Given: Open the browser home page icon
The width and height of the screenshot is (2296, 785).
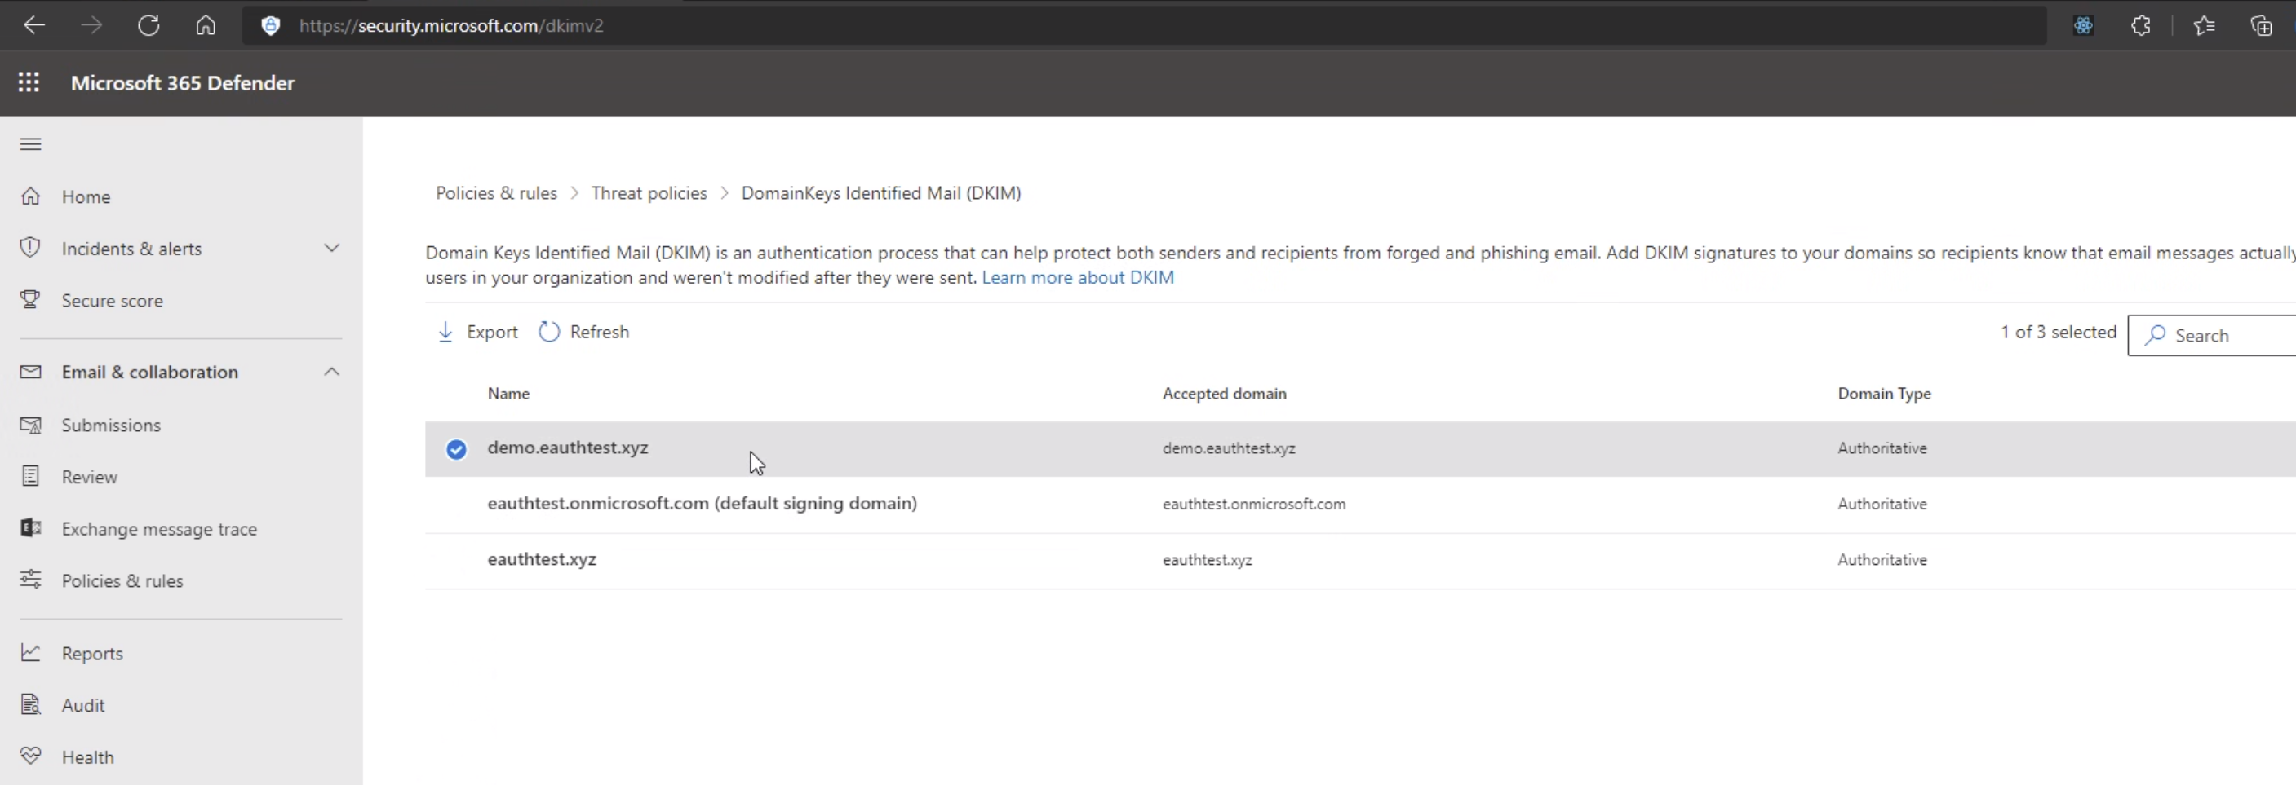Looking at the screenshot, I should click(x=205, y=25).
